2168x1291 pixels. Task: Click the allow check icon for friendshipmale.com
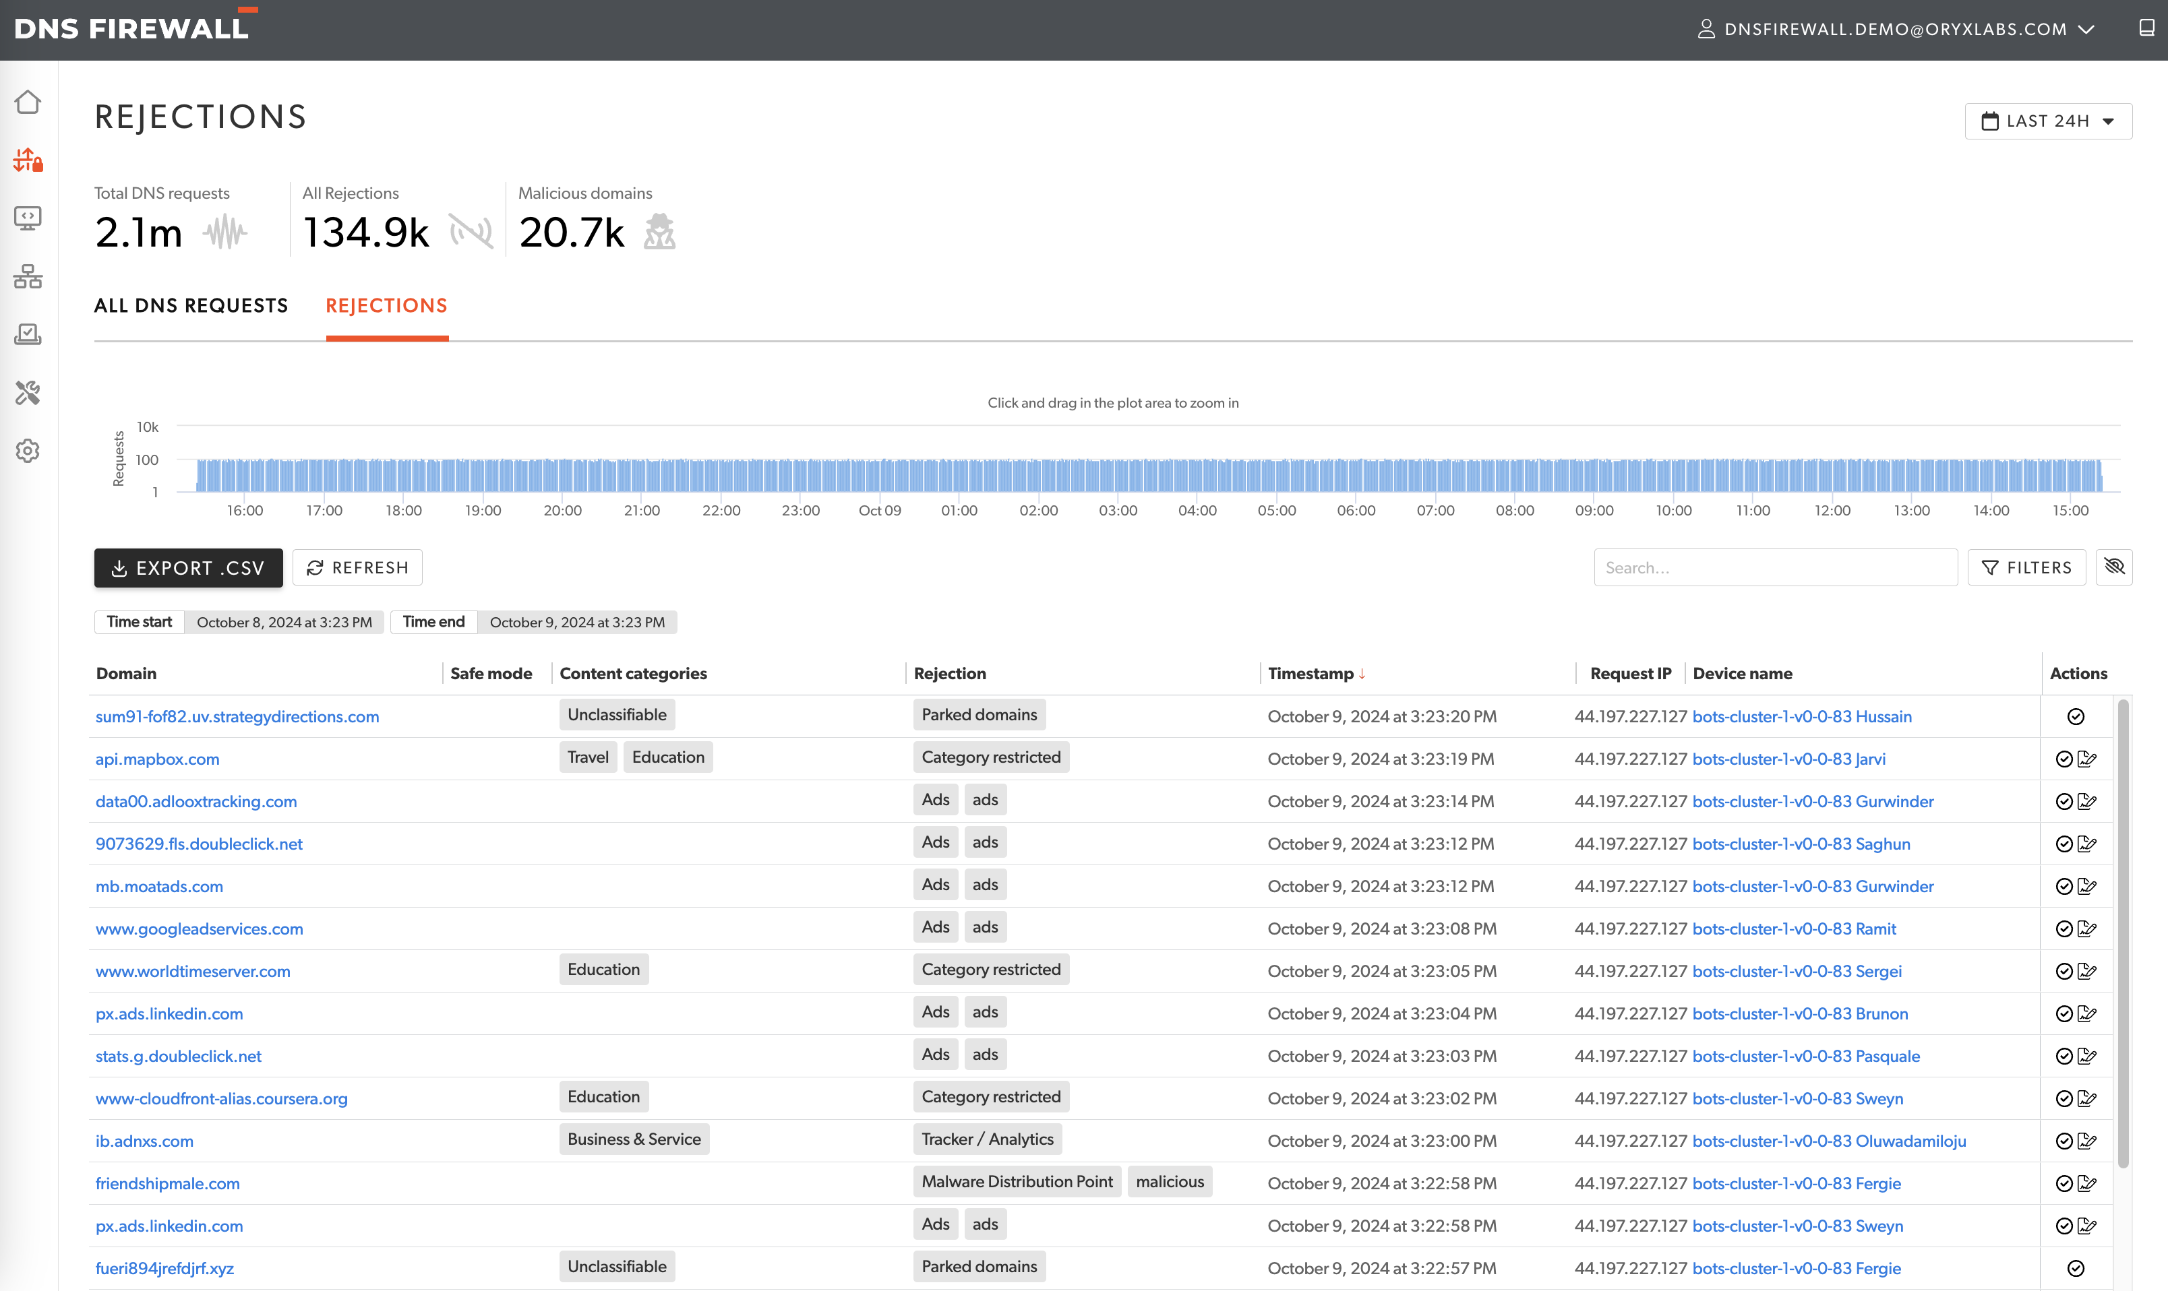pos(2064,1184)
